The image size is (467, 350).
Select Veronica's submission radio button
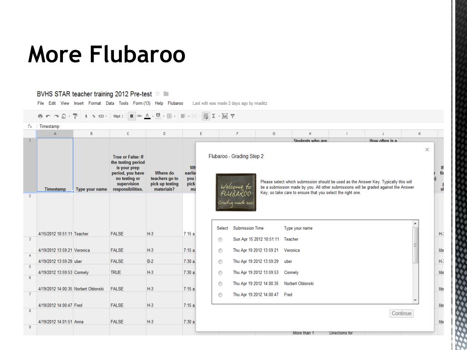coord(220,251)
